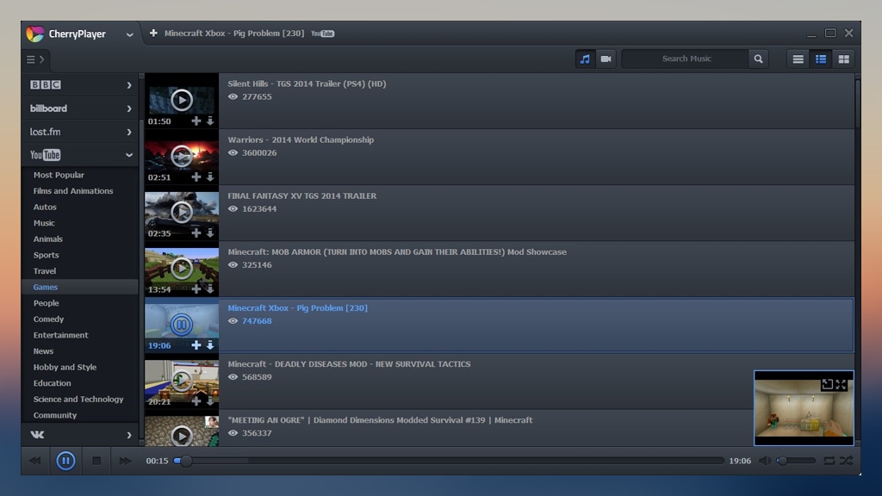Open Entertainment category

click(x=61, y=335)
